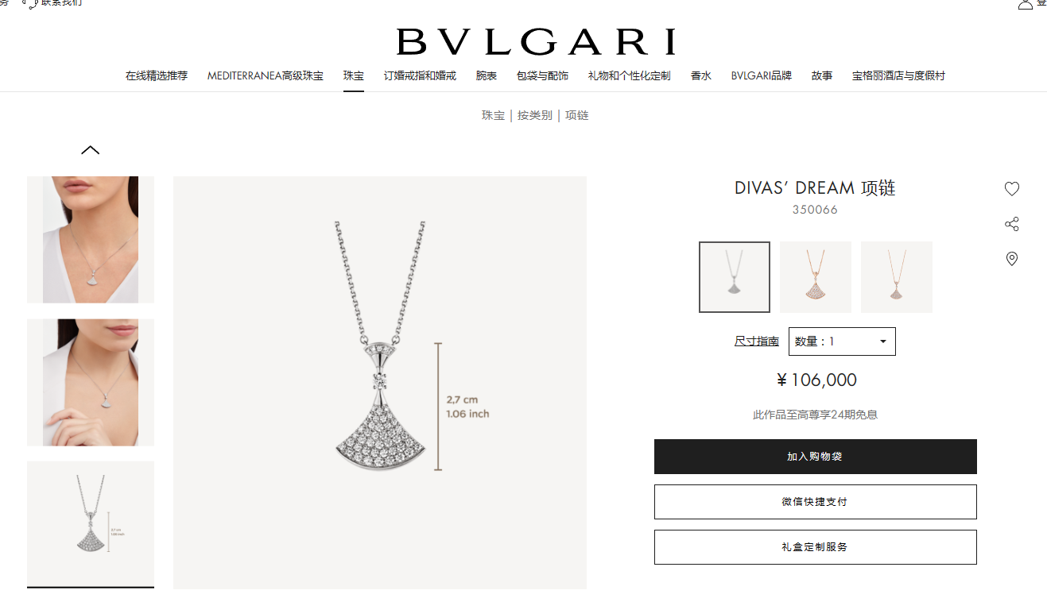Open the account profile icon
Screen dimensions: 1047x598
click(x=1026, y=4)
